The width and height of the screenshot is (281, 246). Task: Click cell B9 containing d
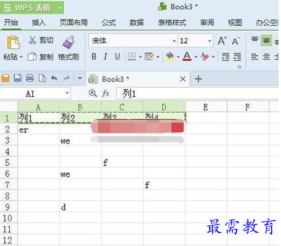[x=80, y=207]
